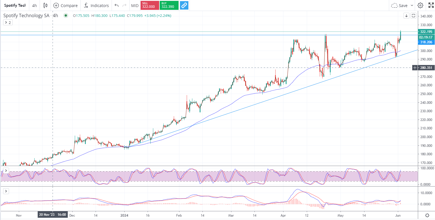Image resolution: width=435 pixels, height=220 pixels.
Task: Click the green BUY 322.390 button
Action: [x=168, y=5]
